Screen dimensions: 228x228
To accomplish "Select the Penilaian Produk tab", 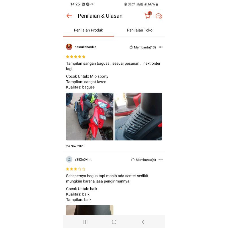I will [x=88, y=30].
